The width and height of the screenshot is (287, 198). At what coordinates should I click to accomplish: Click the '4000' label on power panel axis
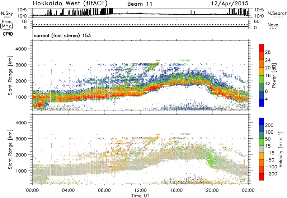click(x=21, y=49)
